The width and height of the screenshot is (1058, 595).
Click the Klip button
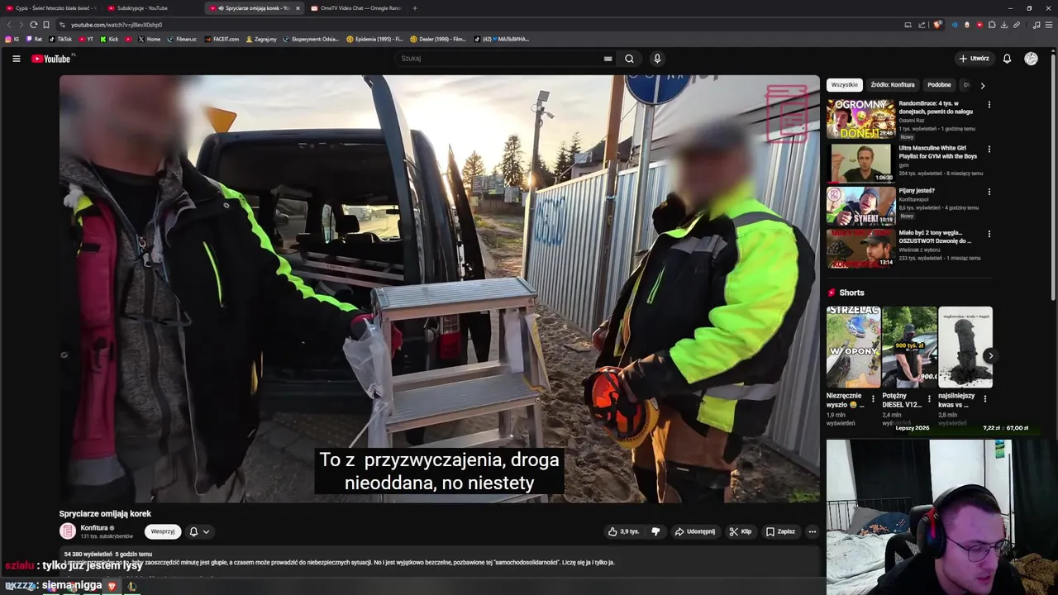tap(741, 531)
